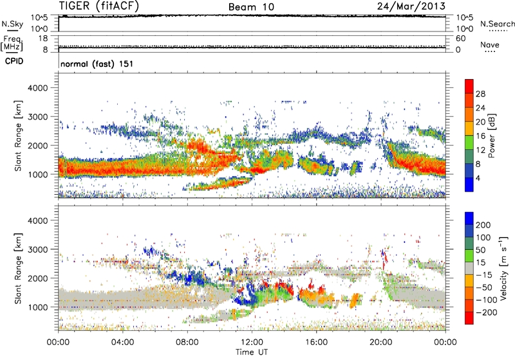Click the '12:00' time axis label
This screenshot has height=356, width=515.
(252, 343)
